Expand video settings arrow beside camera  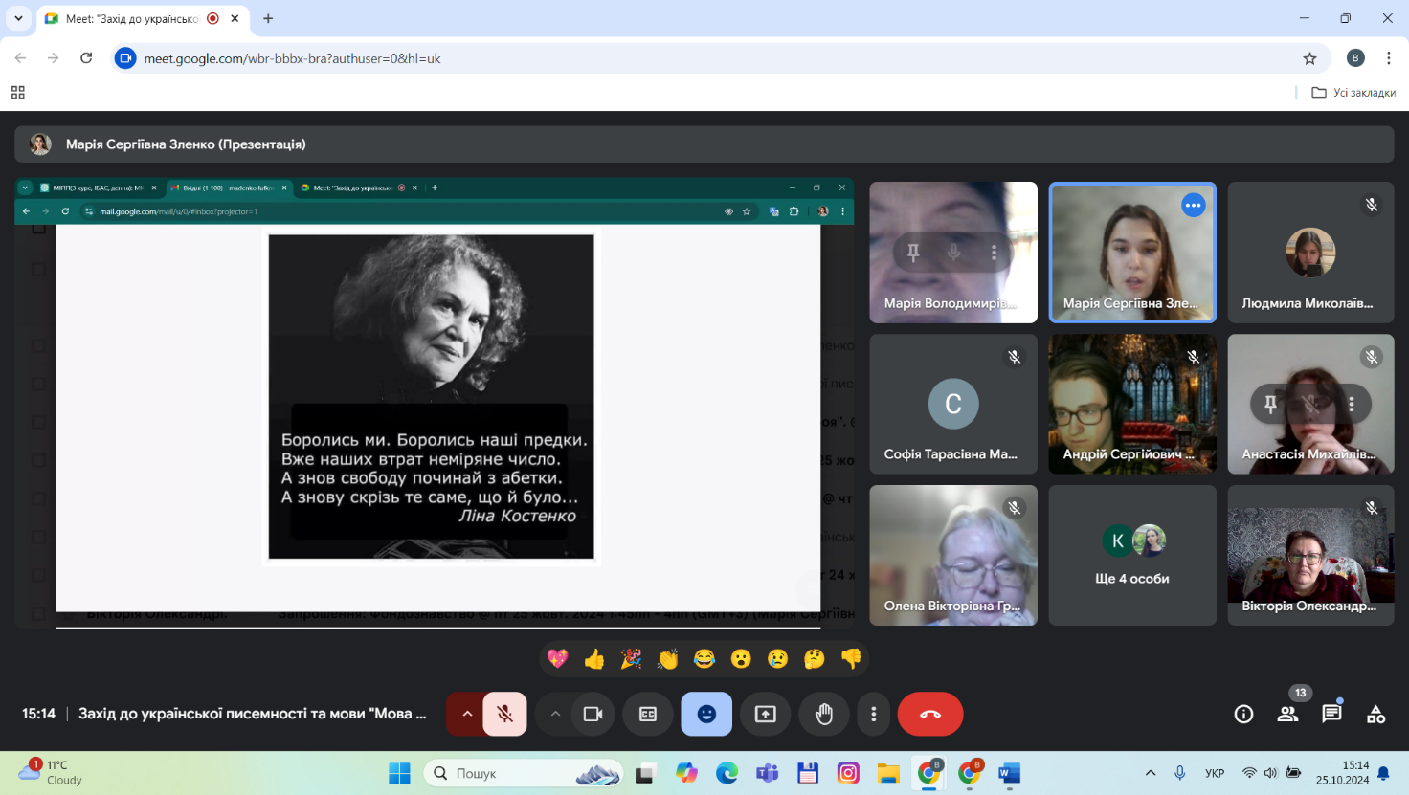click(x=555, y=714)
